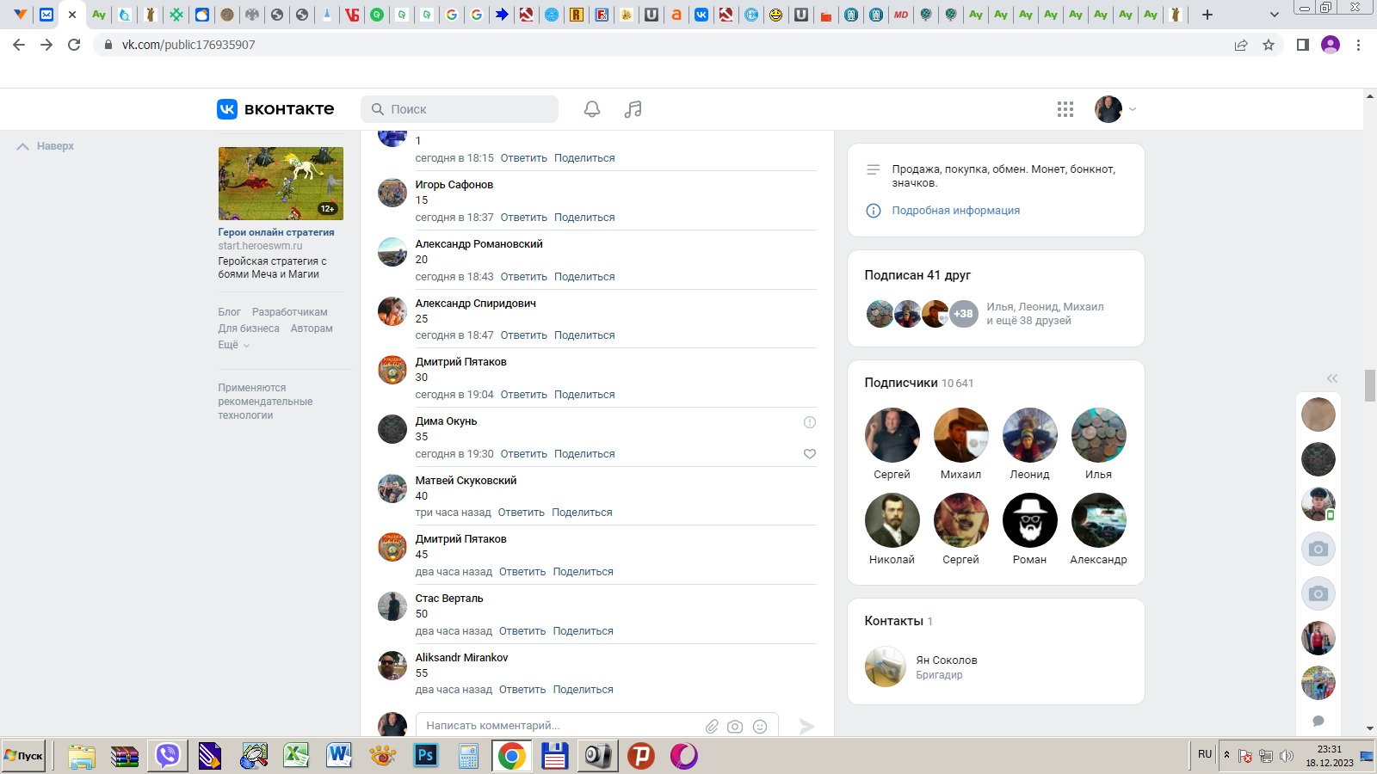Open Авторам footer link
The image size is (1377, 774).
tap(312, 329)
